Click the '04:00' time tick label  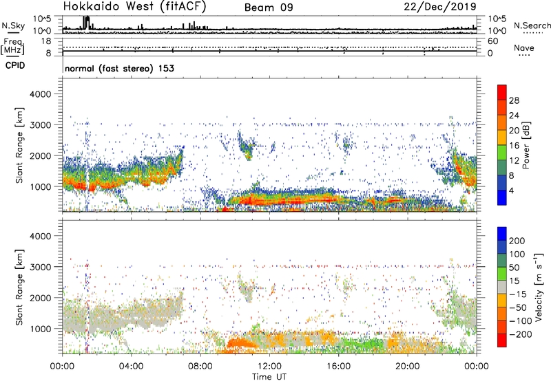(132, 367)
